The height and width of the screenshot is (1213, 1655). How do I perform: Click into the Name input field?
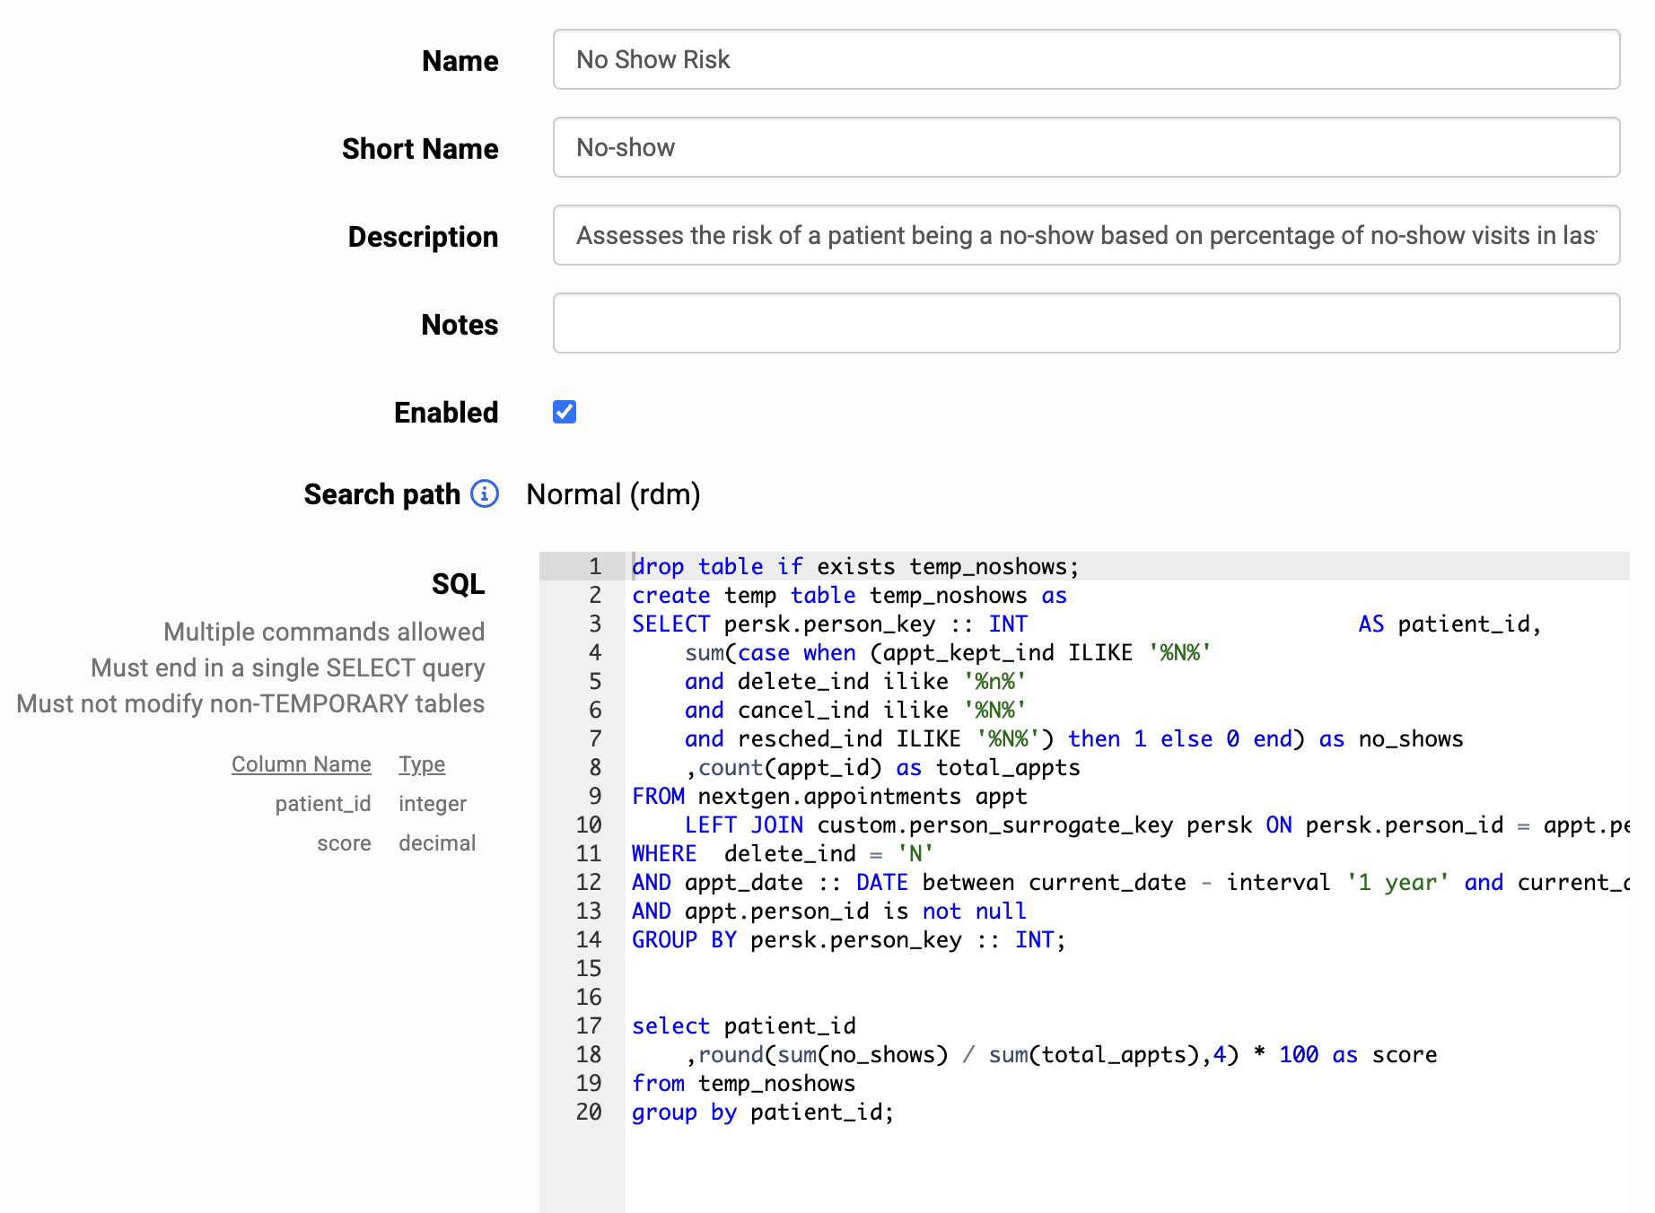tap(1086, 59)
